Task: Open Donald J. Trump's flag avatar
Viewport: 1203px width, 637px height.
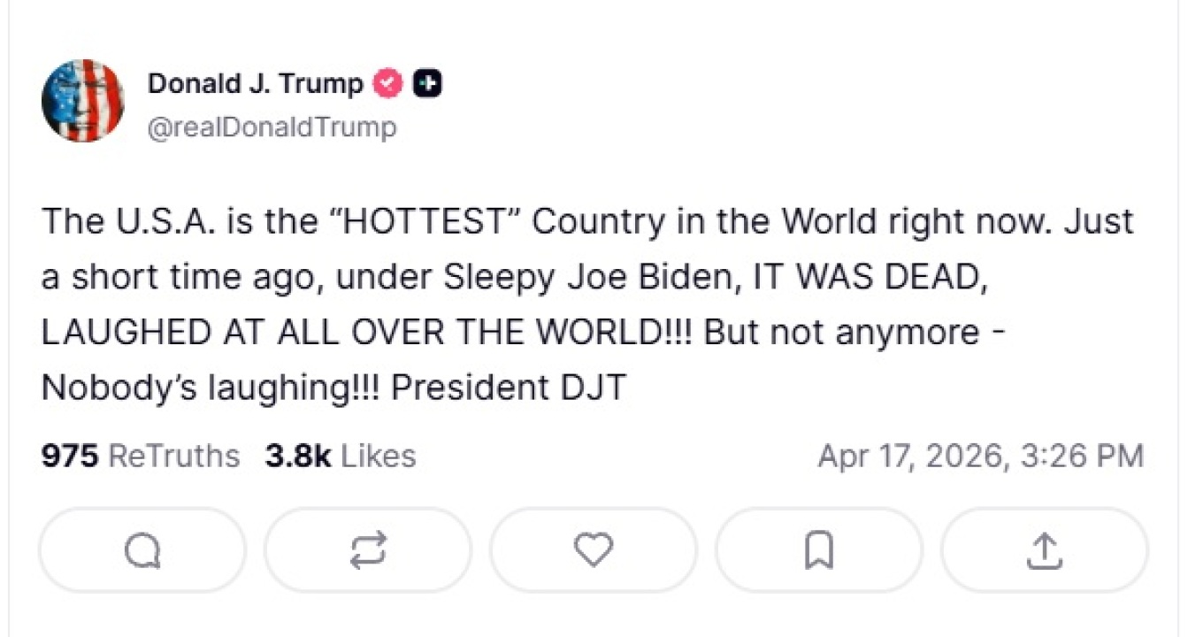Action: click(x=82, y=101)
